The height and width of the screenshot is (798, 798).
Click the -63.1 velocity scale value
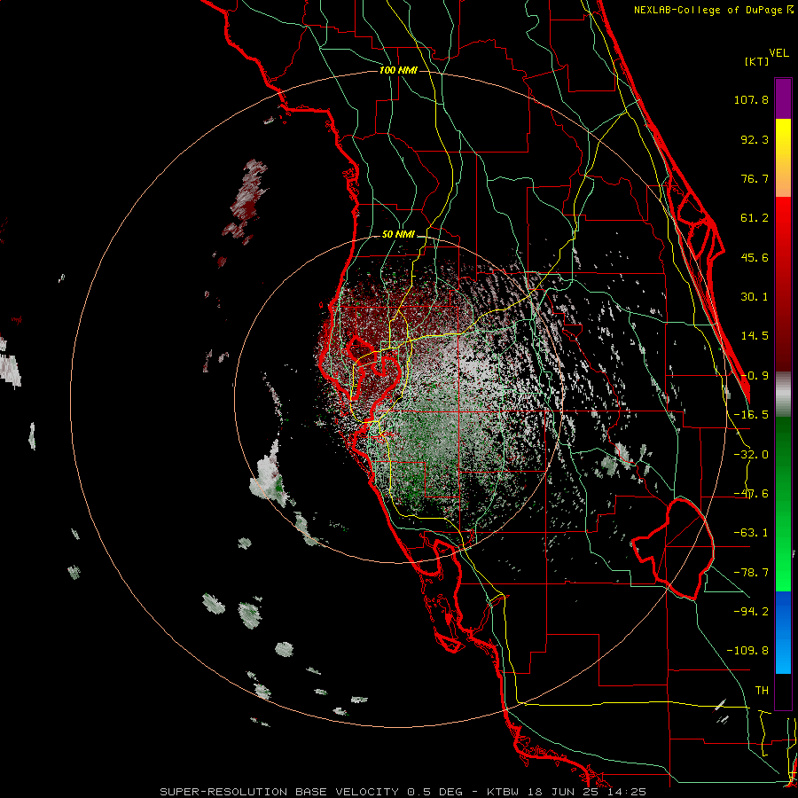tap(751, 533)
